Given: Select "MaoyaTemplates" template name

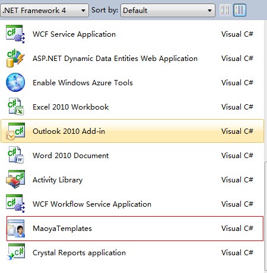Looking at the screenshot, I should [62, 229].
